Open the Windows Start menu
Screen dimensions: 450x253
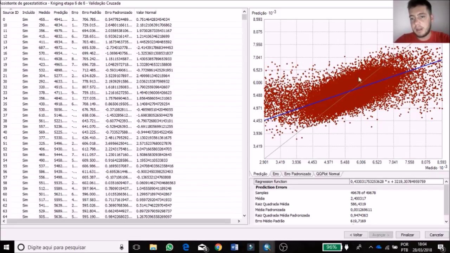[6, 247]
